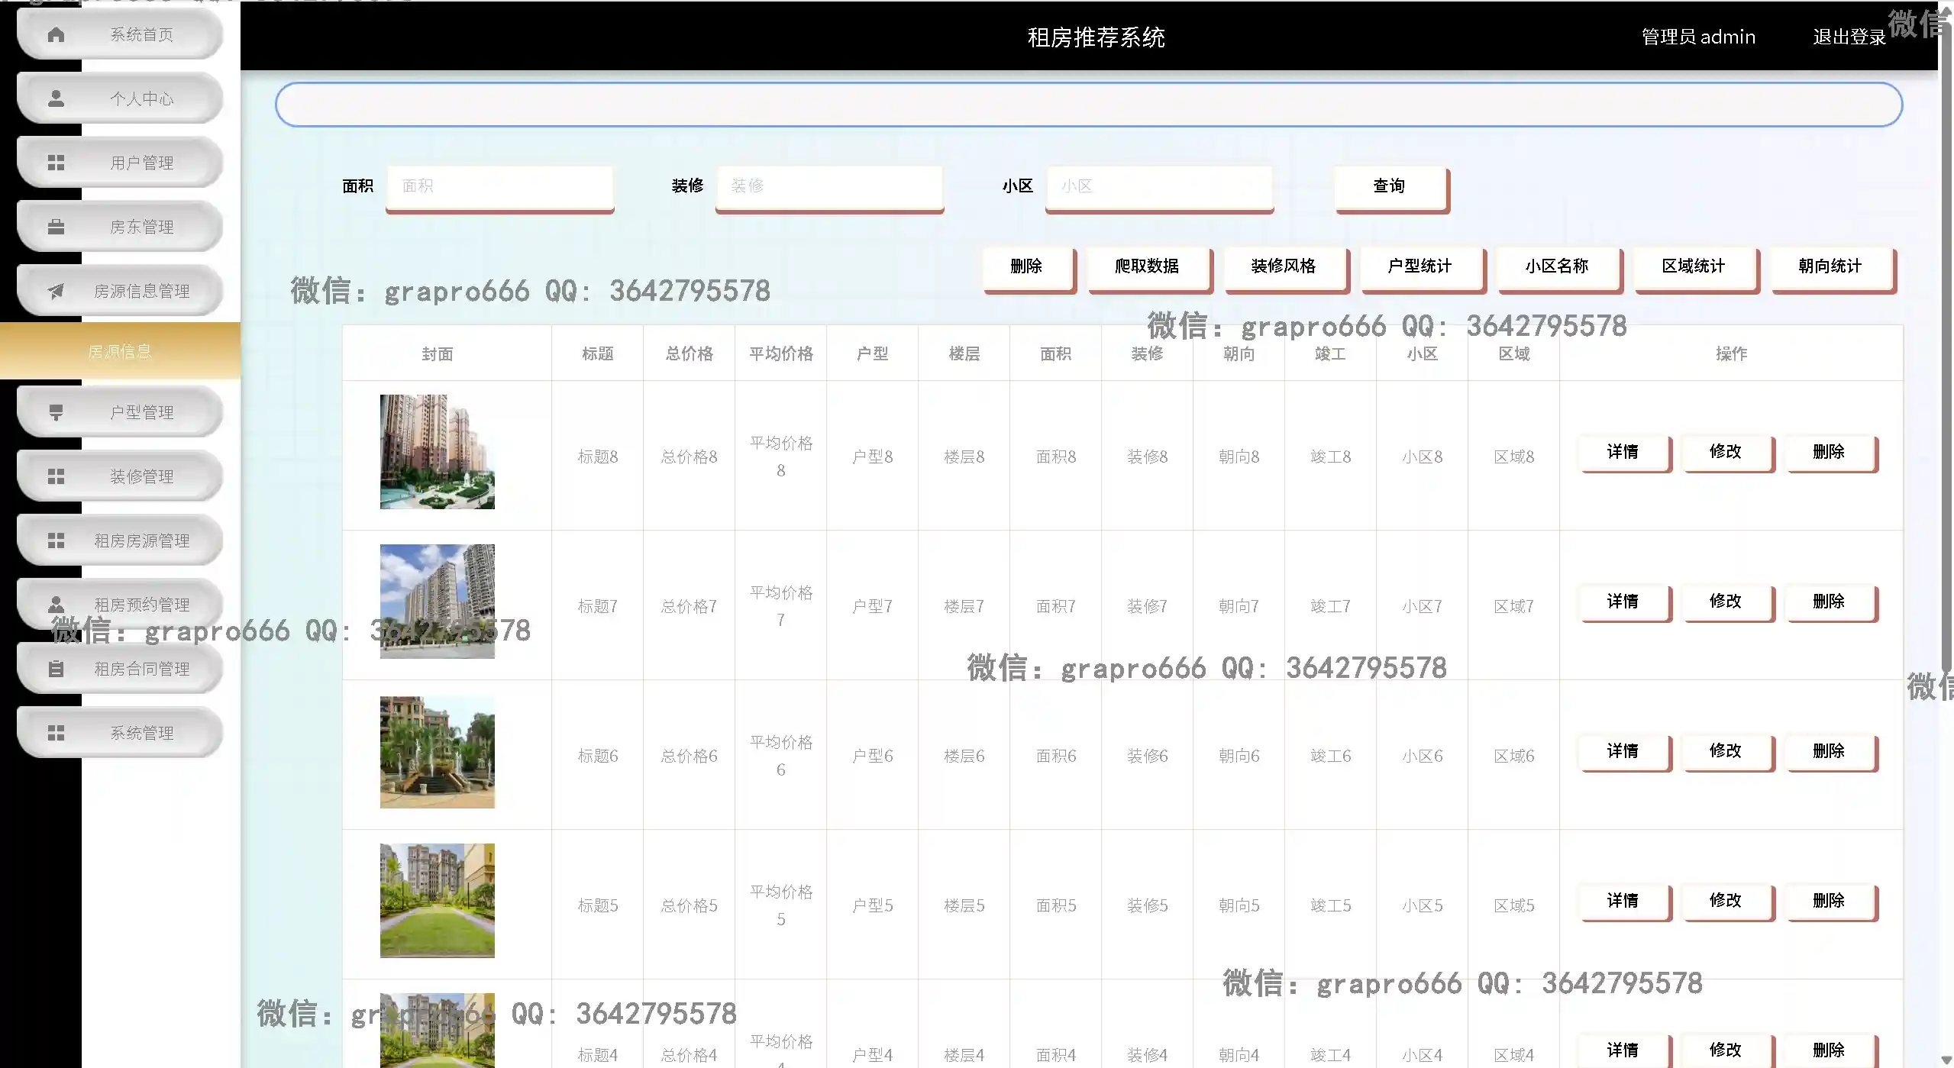Click 退出登录 in the header
The image size is (1954, 1068).
click(1849, 37)
